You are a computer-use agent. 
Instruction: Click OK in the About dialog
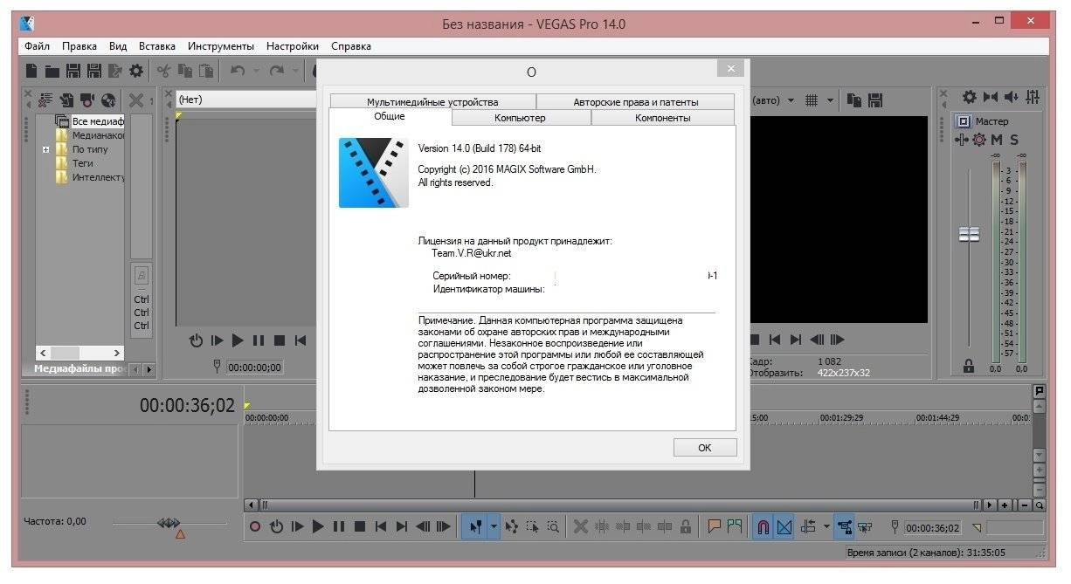point(705,448)
